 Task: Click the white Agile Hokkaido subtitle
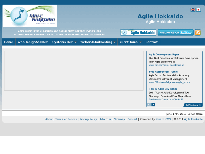click(x=160, y=22)
